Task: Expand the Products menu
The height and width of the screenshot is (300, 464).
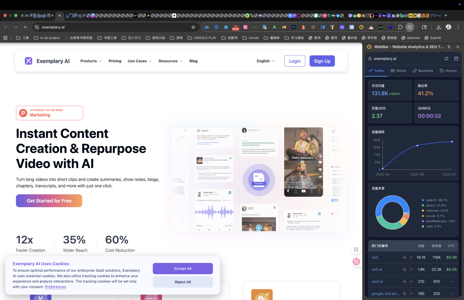Action: [91, 61]
